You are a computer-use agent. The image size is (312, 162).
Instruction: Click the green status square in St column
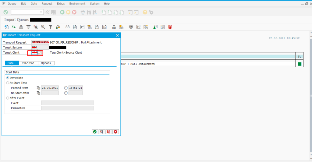(x=300, y=64)
